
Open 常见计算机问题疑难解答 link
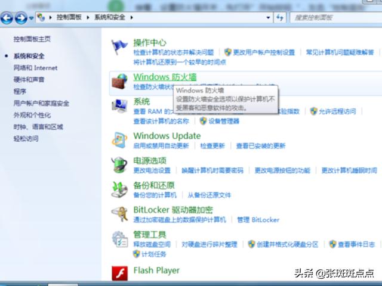[340, 52]
